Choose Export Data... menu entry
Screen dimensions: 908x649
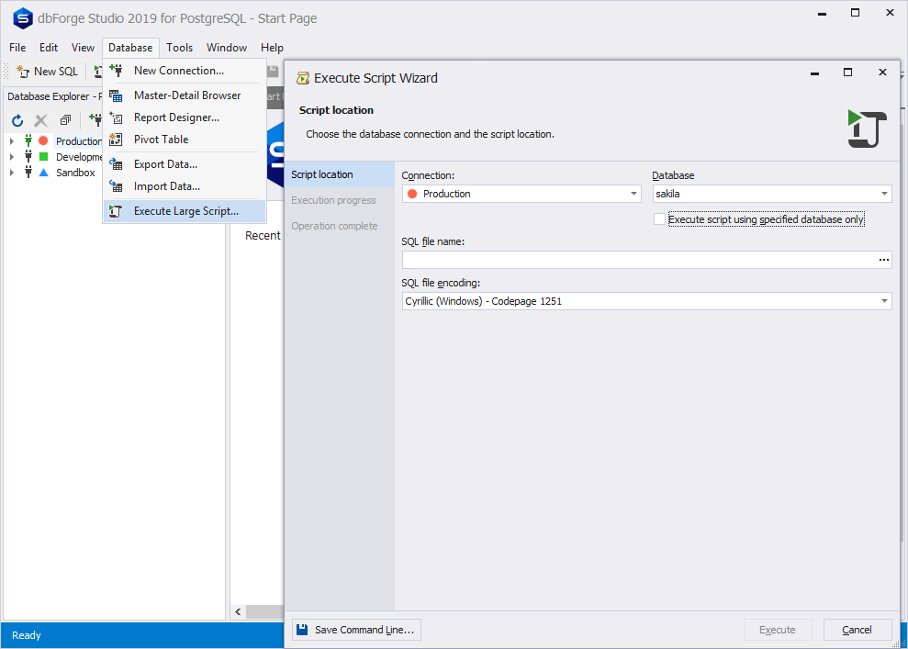click(185, 164)
